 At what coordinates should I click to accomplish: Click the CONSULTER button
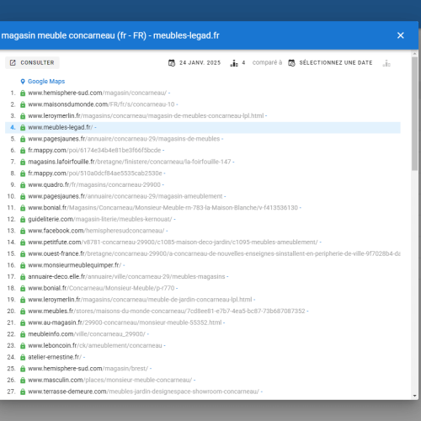(x=32, y=62)
